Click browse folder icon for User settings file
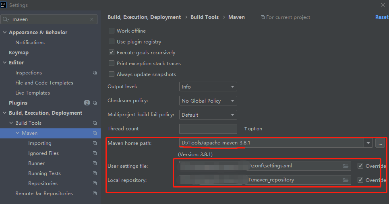 pos(345,166)
